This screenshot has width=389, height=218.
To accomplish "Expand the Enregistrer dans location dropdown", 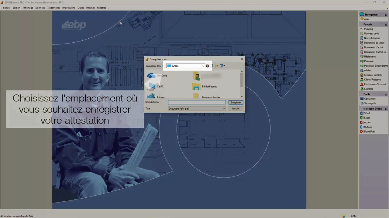I will tap(203, 66).
